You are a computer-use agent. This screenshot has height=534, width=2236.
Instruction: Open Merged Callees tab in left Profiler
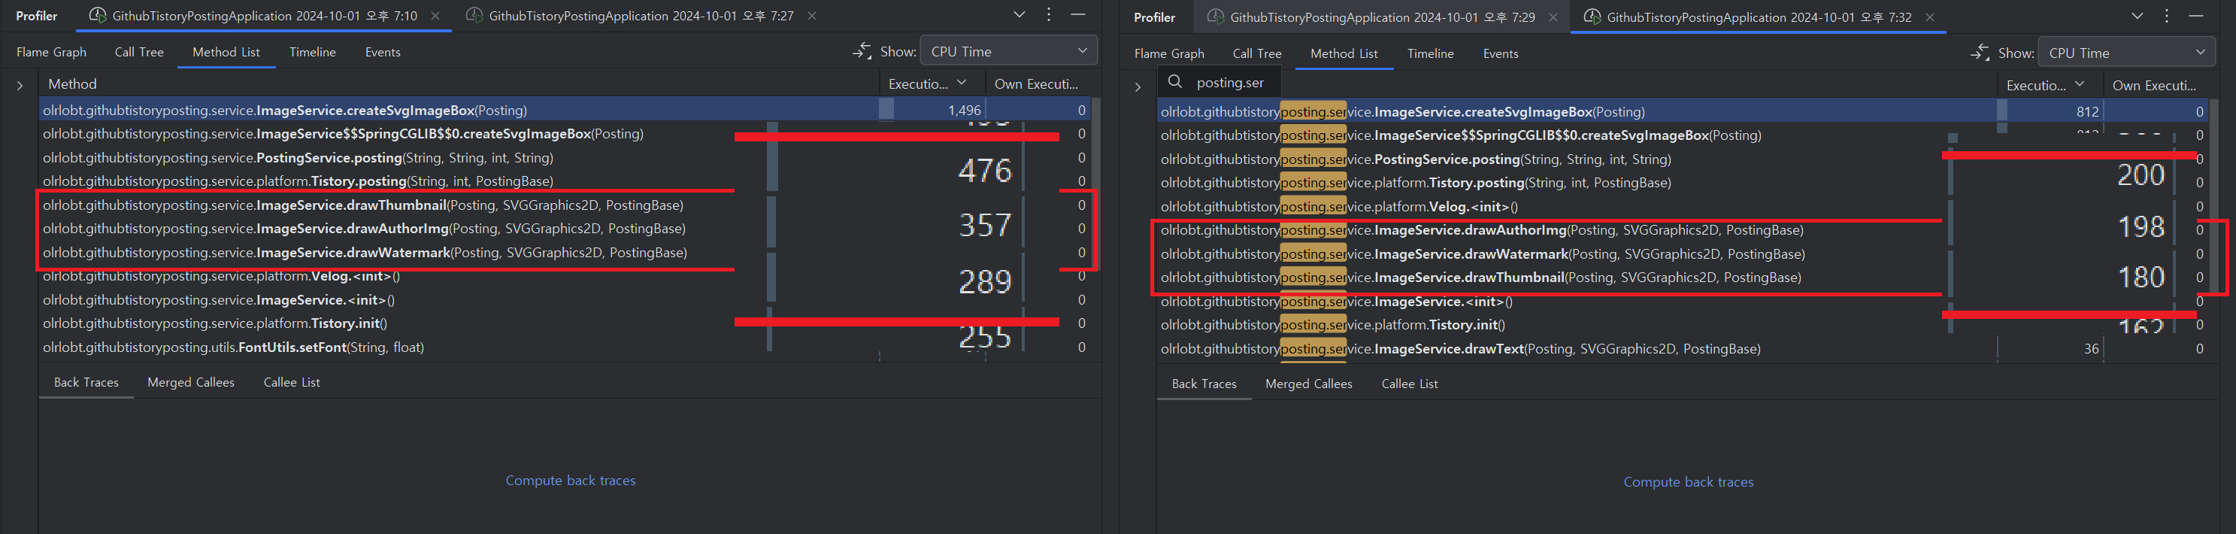coord(191,383)
